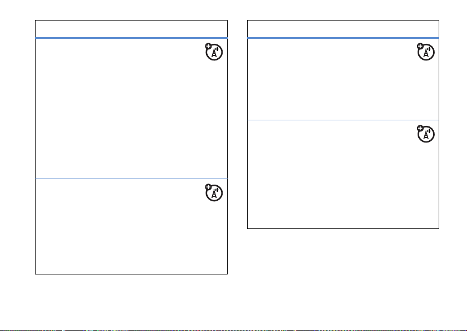Click thick blue line under right table header
467x331 pixels.
tap(343, 38)
